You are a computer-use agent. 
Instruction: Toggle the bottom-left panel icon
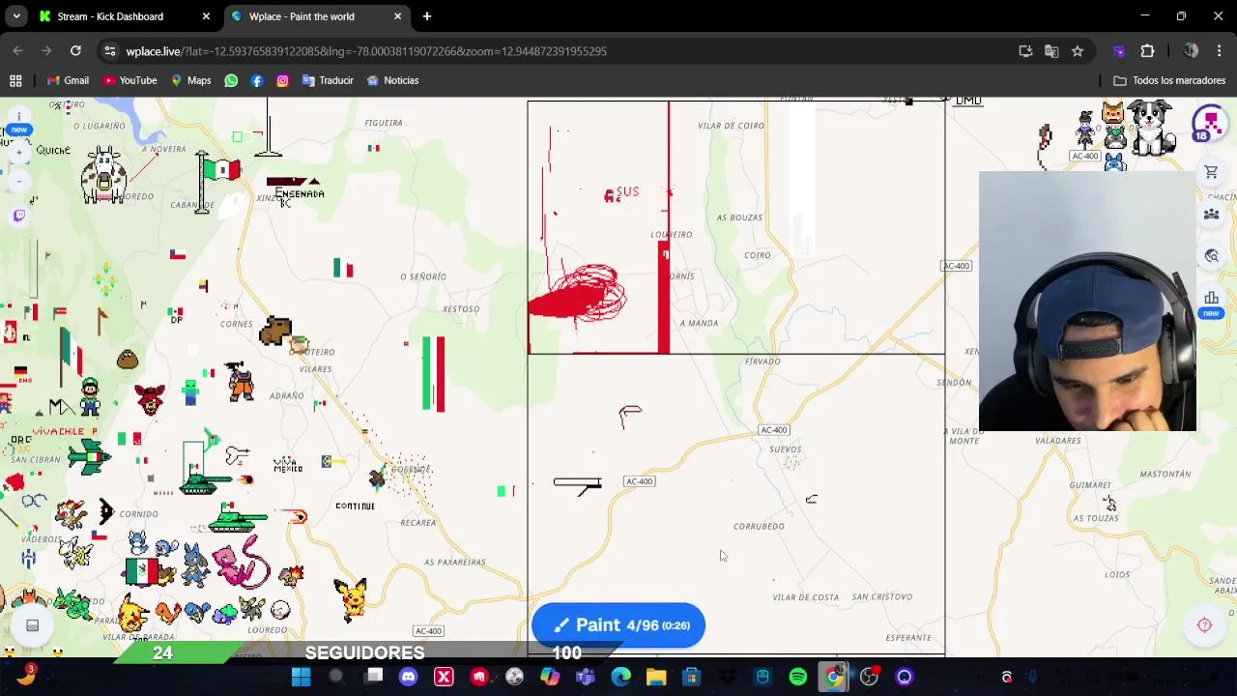point(32,625)
